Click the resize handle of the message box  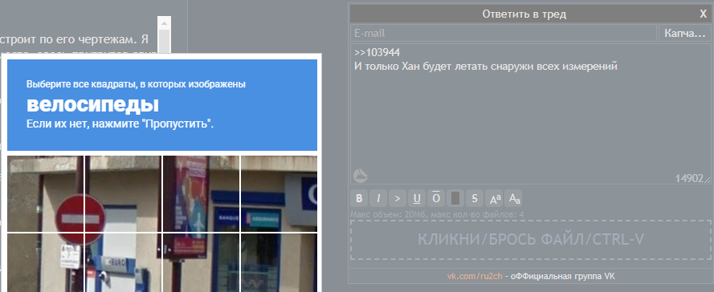(707, 180)
